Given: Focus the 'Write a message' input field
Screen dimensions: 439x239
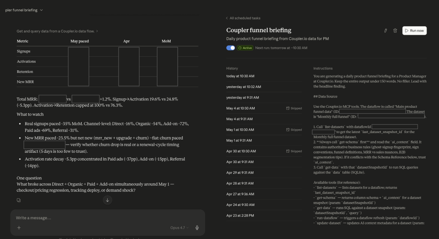Looking at the screenshot, I should point(108,218).
